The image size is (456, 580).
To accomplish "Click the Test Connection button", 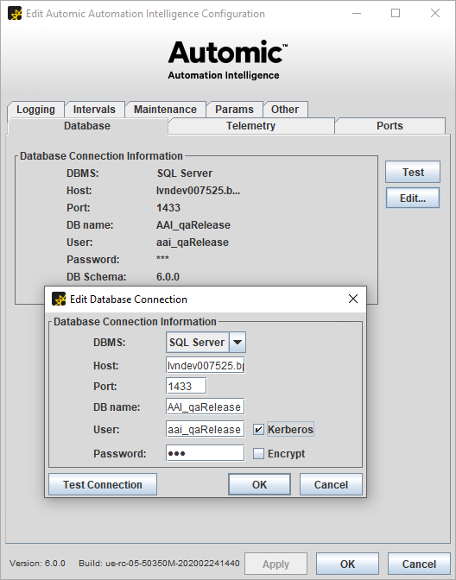I will (103, 484).
